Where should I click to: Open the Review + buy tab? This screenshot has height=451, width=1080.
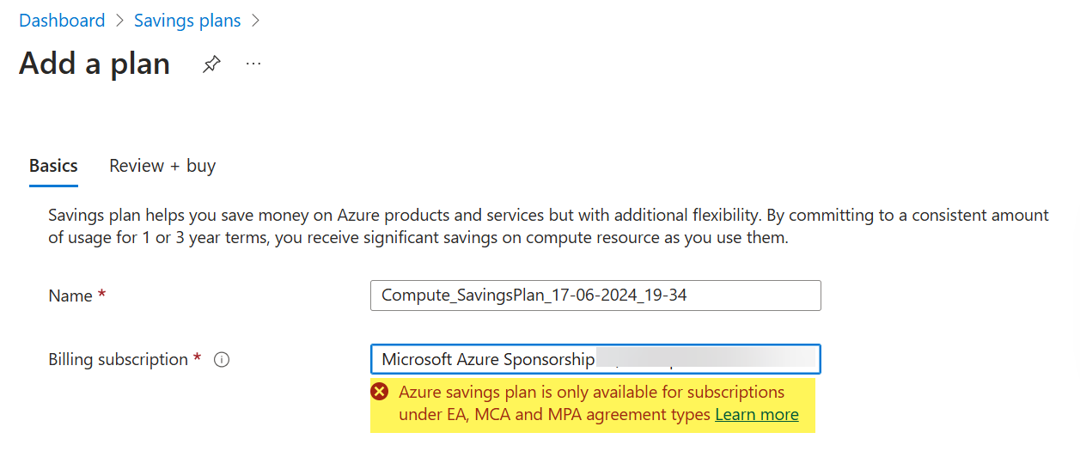click(162, 166)
